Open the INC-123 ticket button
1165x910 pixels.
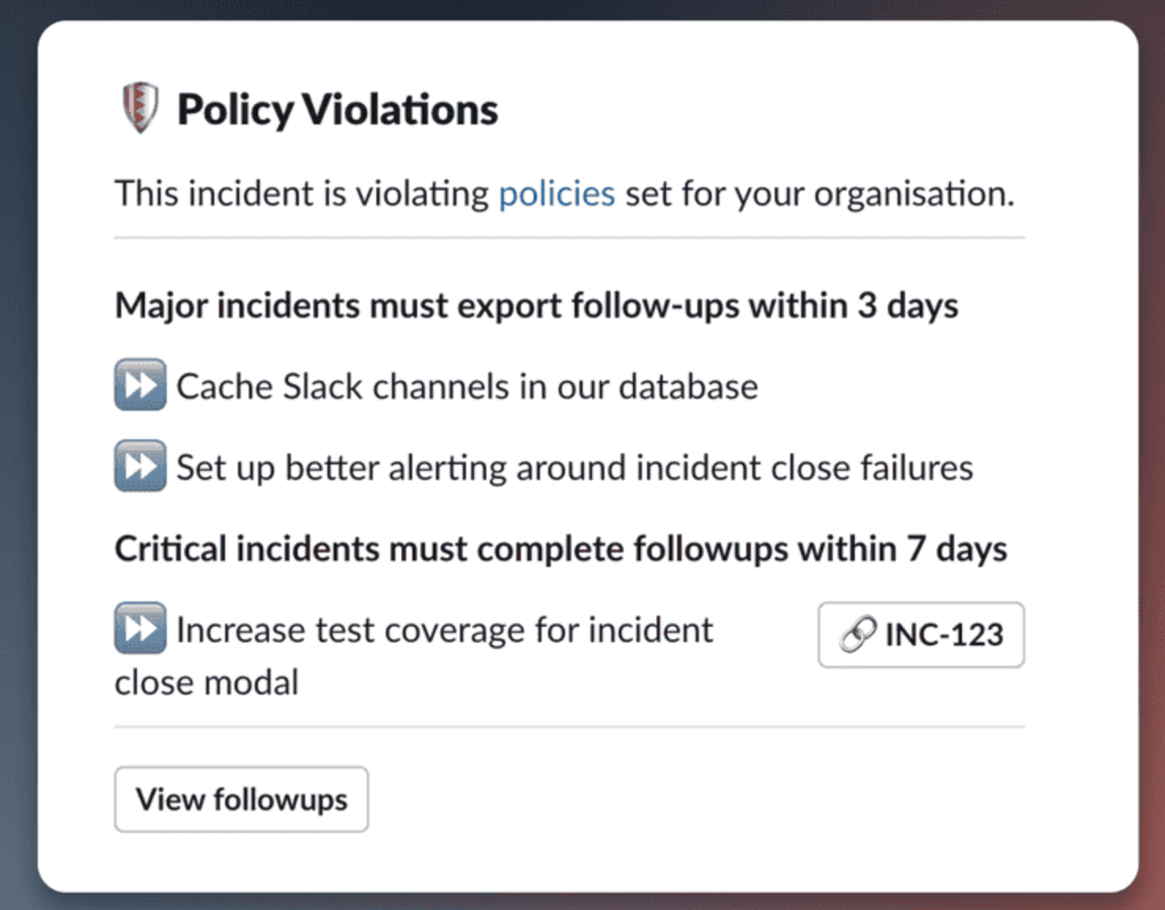point(921,634)
